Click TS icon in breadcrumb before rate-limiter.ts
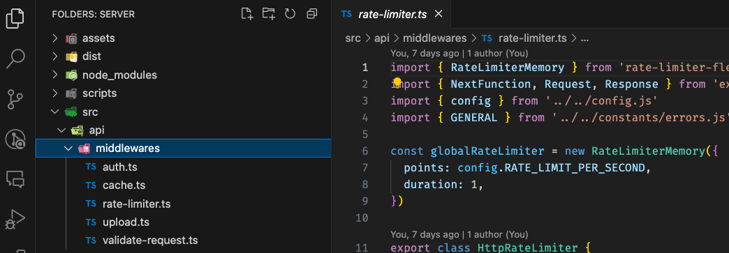729x253 pixels. click(x=487, y=38)
